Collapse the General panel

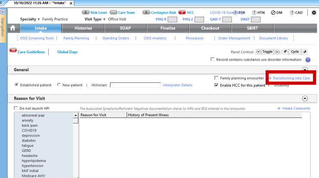(305, 69)
